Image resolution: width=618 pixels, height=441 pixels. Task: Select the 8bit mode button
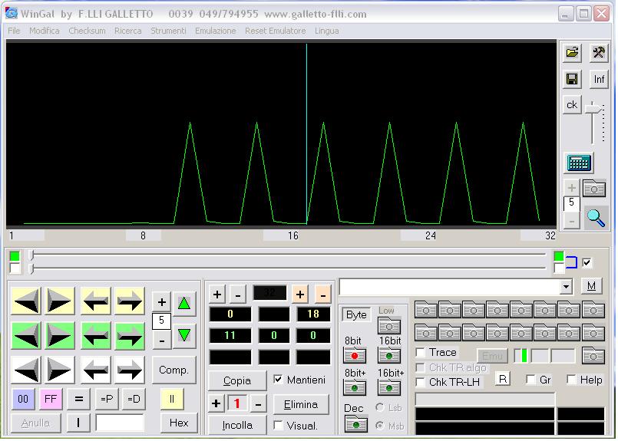pos(355,355)
